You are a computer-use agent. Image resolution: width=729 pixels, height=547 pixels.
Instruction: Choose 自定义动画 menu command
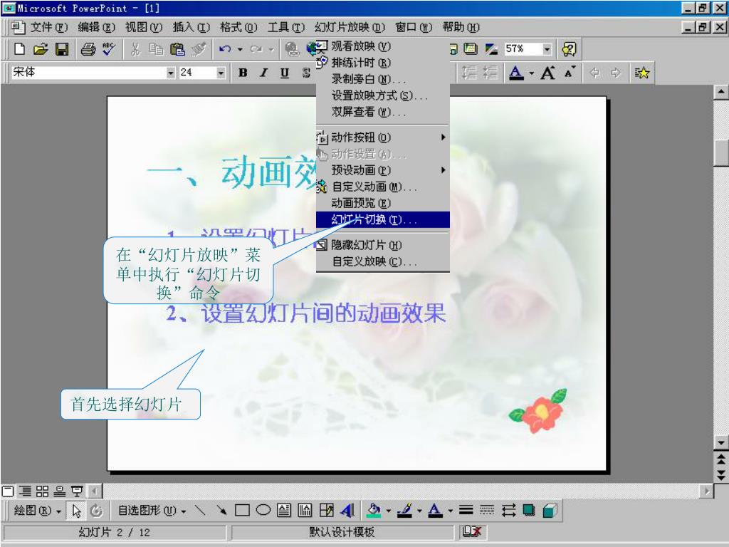tap(382, 187)
